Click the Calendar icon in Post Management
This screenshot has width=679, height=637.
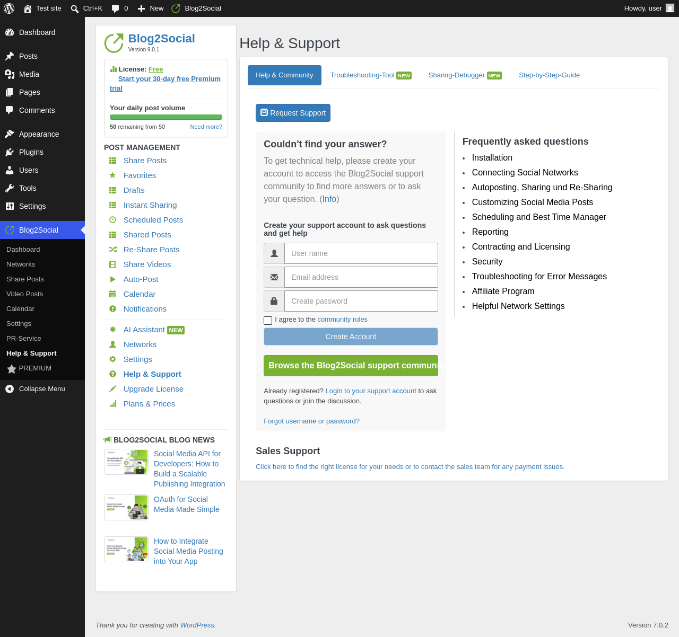112,294
